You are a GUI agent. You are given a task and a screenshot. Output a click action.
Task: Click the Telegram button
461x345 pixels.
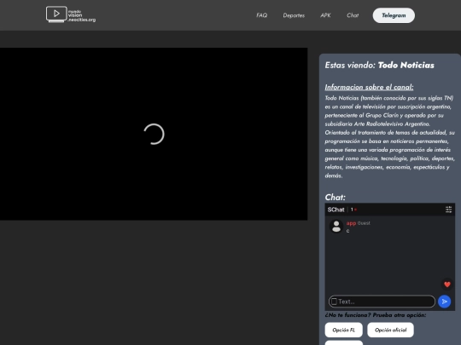tap(394, 15)
